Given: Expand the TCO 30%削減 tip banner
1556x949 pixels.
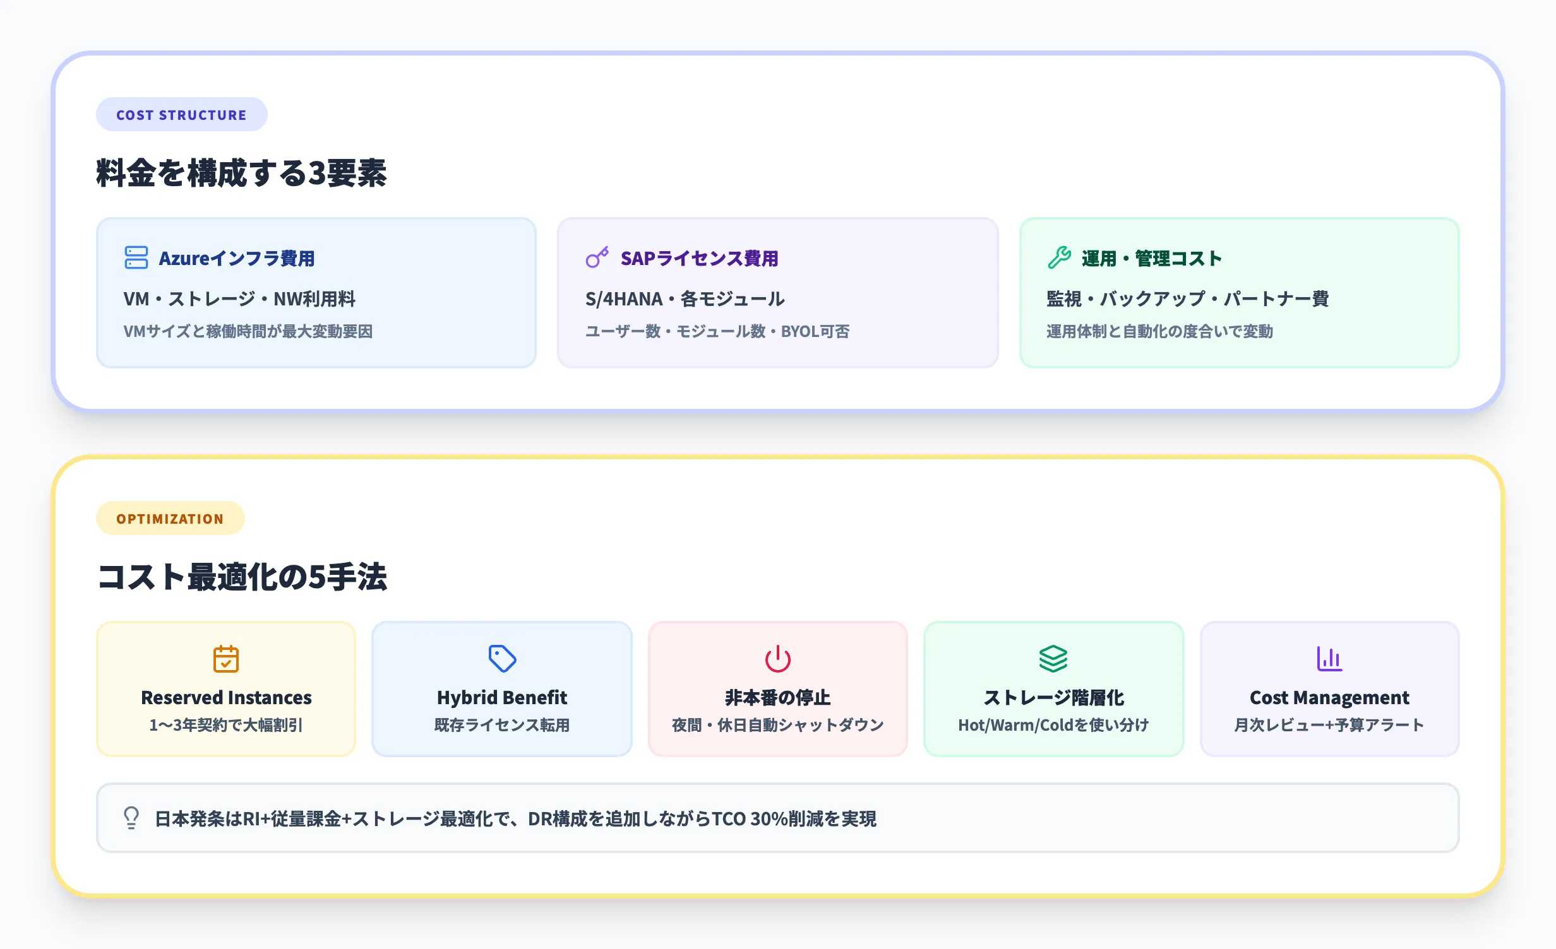Looking at the screenshot, I should pos(778,818).
